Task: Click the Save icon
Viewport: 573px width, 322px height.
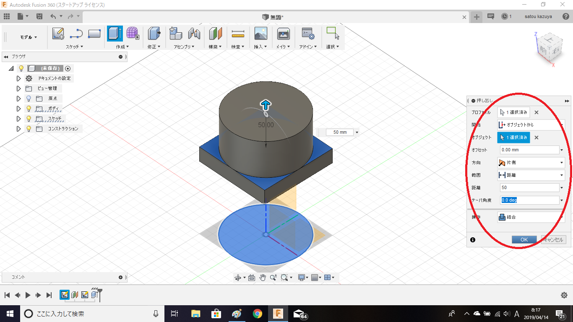Action: [39, 16]
